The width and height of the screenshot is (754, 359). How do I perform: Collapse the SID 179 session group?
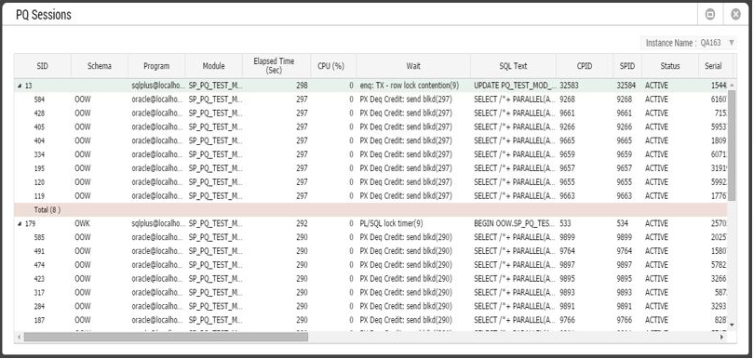[20, 224]
